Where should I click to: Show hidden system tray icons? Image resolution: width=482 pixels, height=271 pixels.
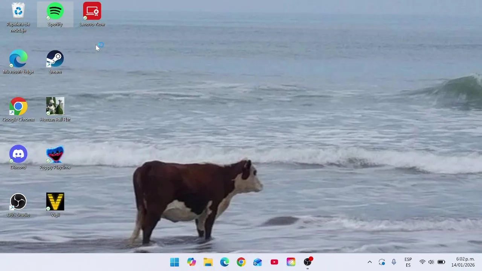pyautogui.click(x=369, y=262)
